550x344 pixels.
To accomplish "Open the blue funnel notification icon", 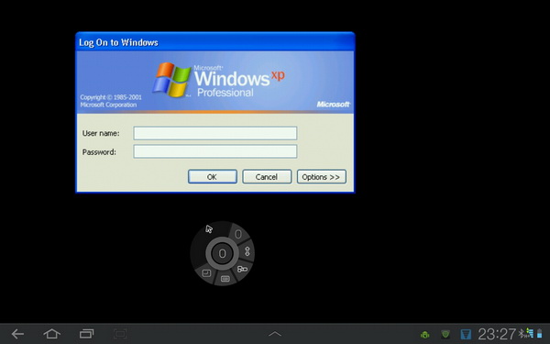I will (x=466, y=334).
